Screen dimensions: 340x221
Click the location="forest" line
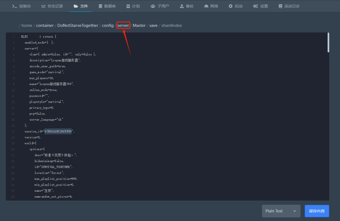pos(49,173)
